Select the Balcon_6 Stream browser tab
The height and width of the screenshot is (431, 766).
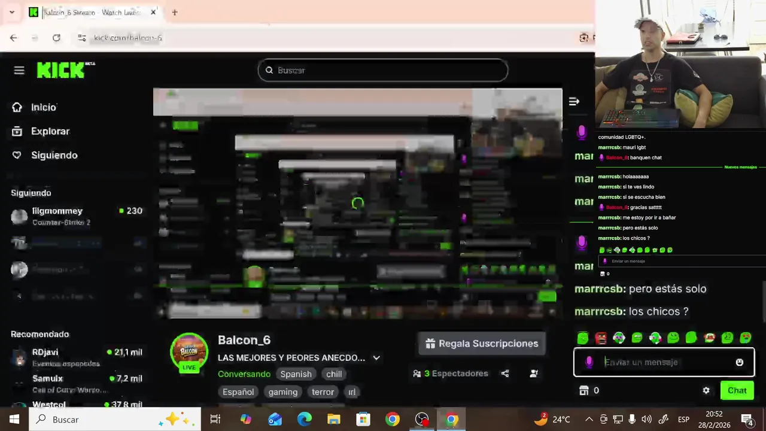(x=93, y=12)
